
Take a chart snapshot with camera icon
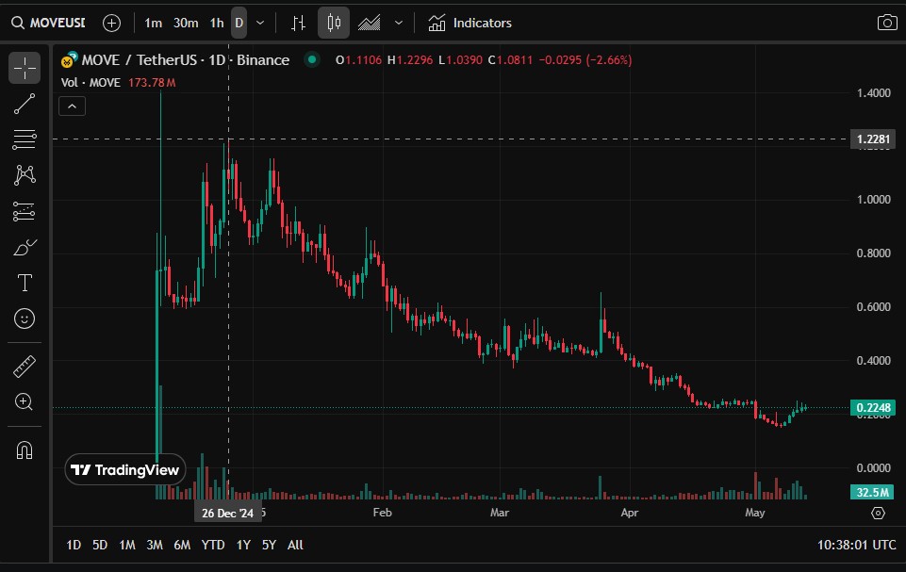pyautogui.click(x=887, y=24)
